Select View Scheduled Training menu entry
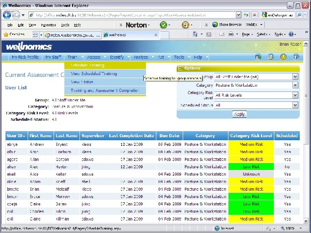The image size is (311, 233). click(x=105, y=74)
